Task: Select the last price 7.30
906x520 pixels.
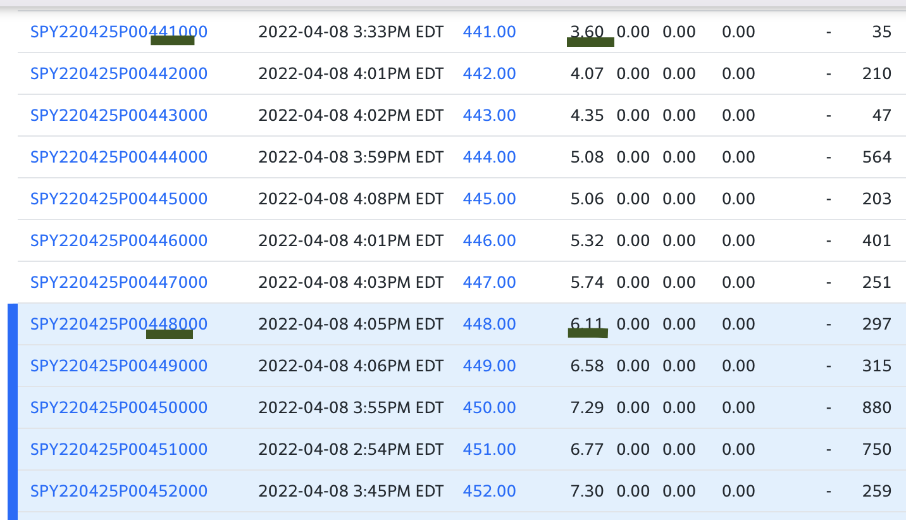Action: pyautogui.click(x=587, y=491)
